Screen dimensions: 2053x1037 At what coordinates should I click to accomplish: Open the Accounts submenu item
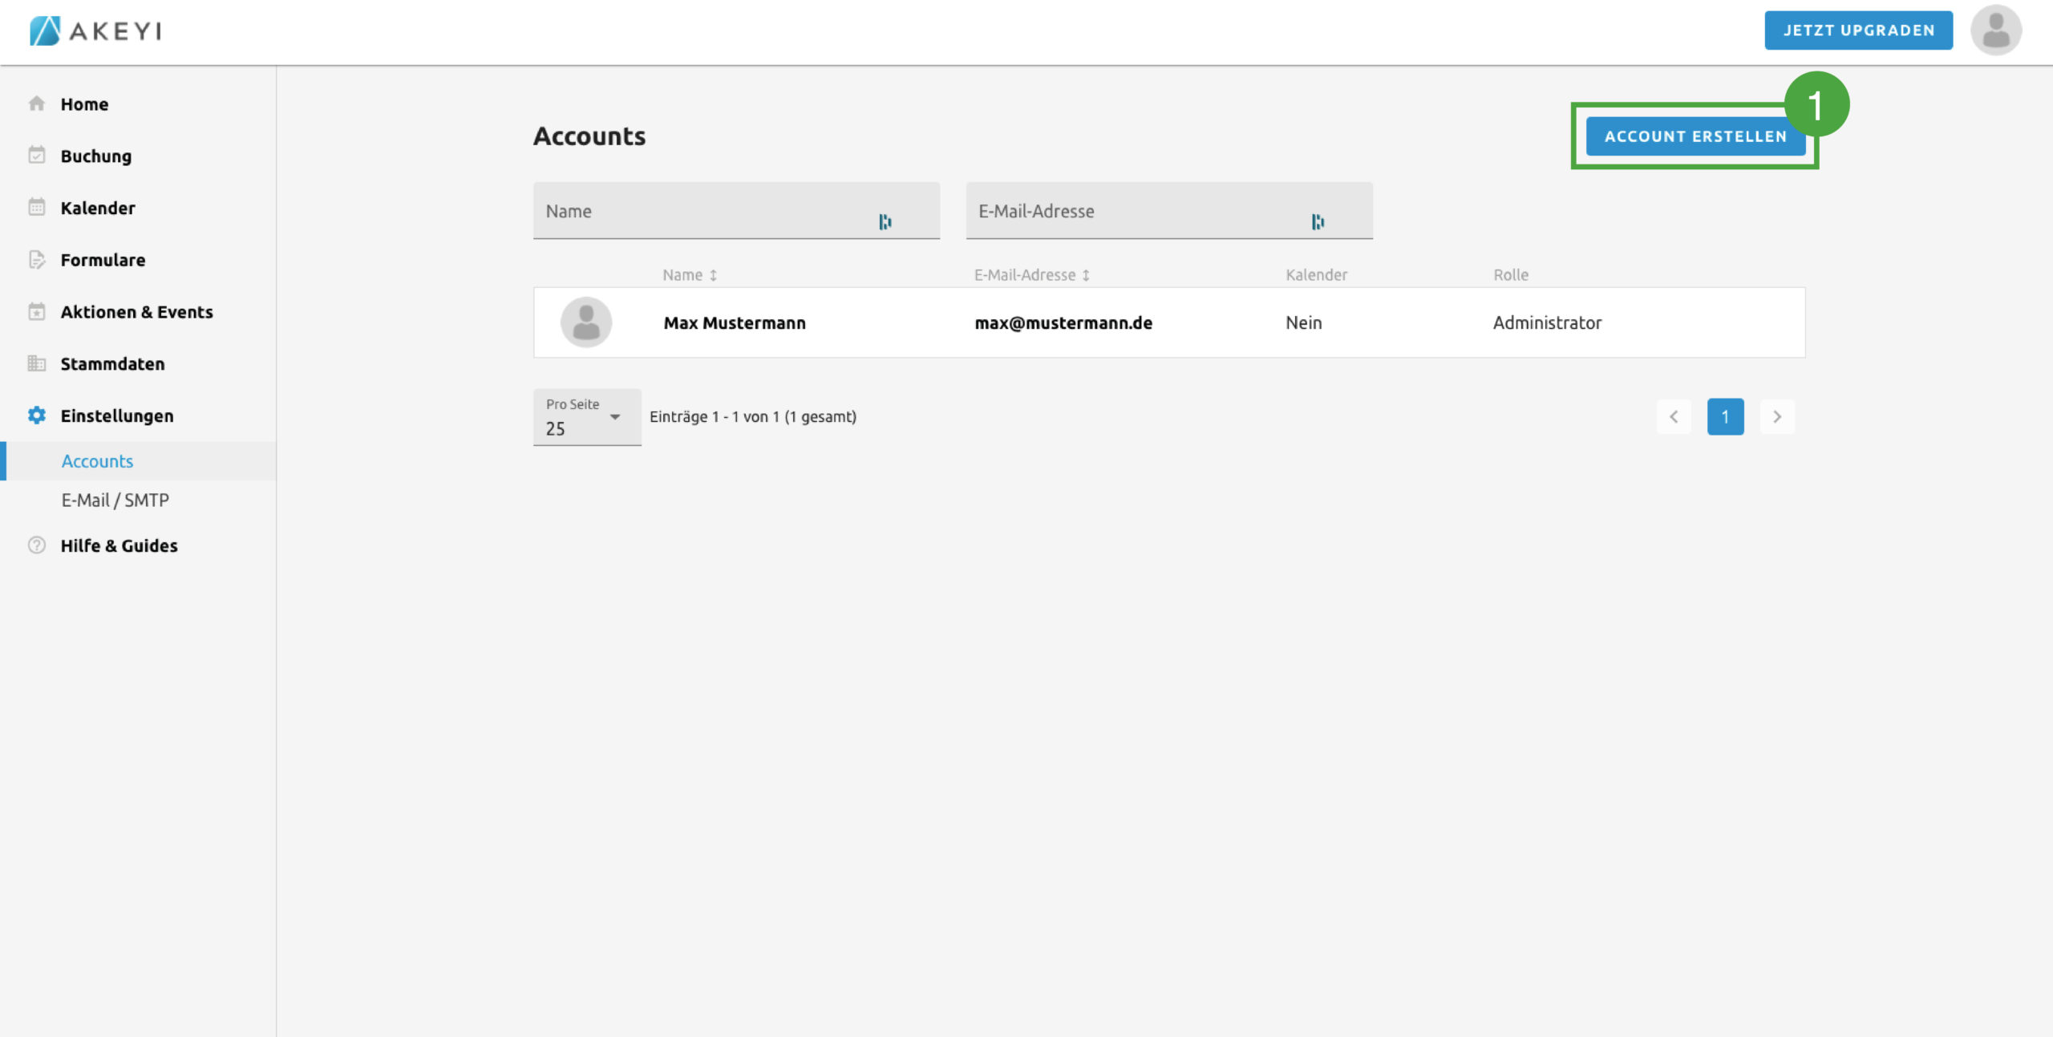(98, 461)
